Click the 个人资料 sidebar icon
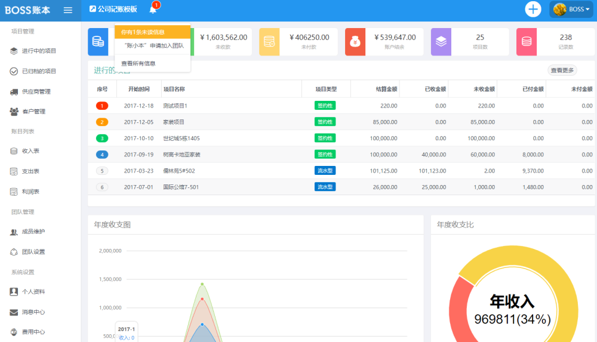The height and width of the screenshot is (342, 597). (x=14, y=292)
